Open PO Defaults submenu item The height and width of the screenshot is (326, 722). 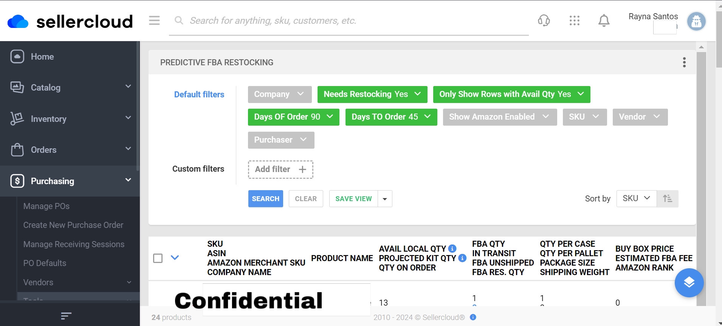coord(45,263)
